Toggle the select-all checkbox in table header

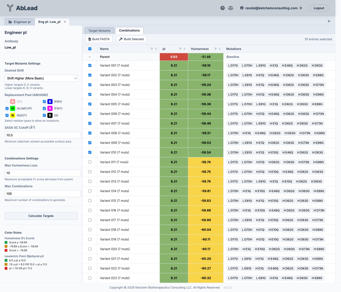(x=90, y=49)
